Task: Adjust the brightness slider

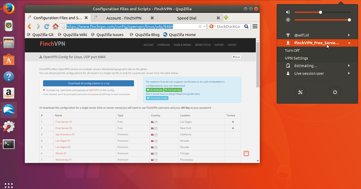Action: point(322,20)
